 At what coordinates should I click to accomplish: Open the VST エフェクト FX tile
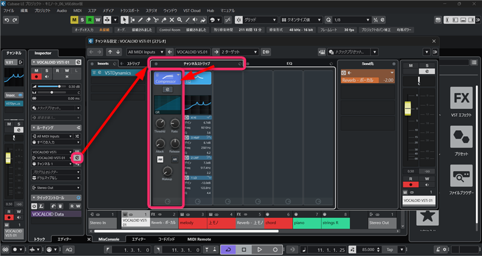461,98
